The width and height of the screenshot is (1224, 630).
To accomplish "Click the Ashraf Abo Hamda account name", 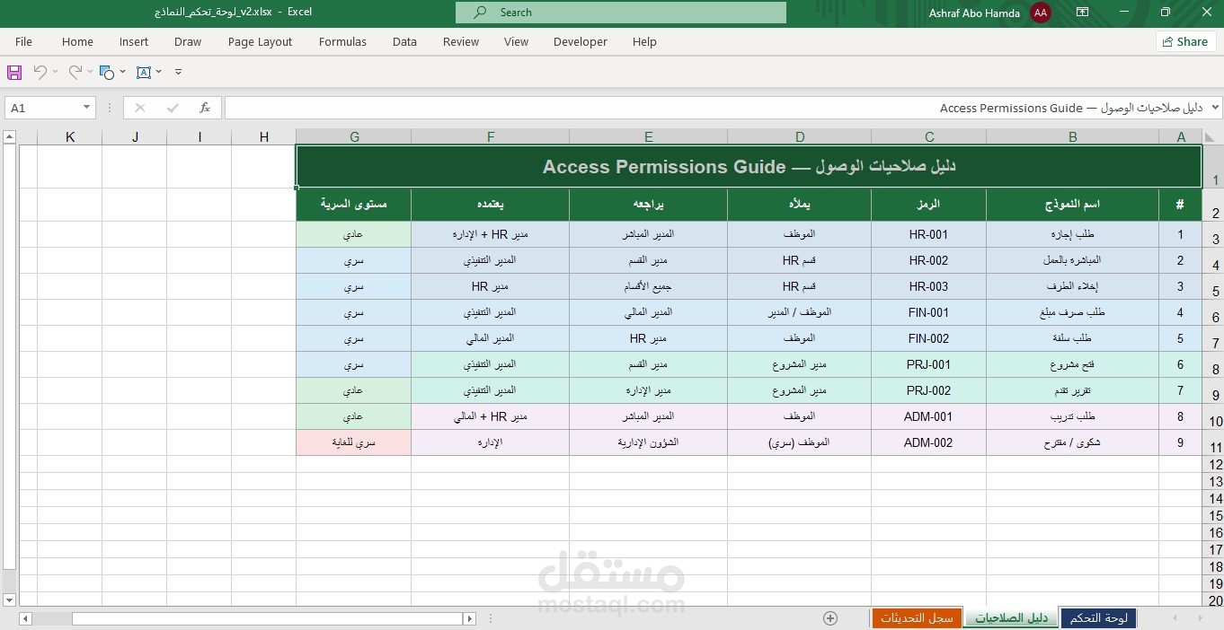I will click(x=974, y=13).
